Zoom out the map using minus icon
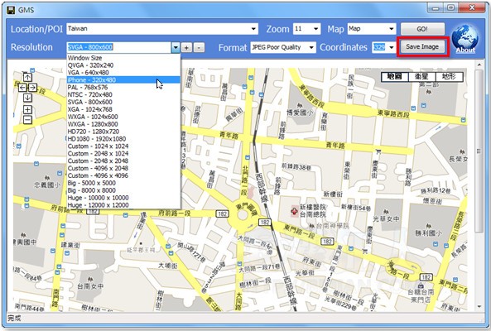 tap(27, 119)
